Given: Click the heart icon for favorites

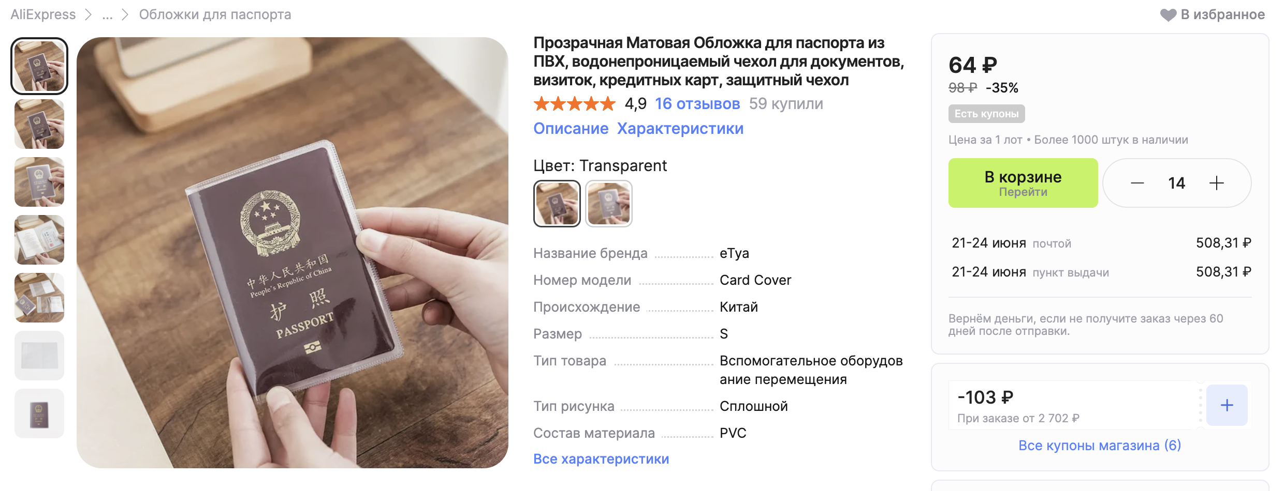Looking at the screenshot, I should click(1168, 15).
